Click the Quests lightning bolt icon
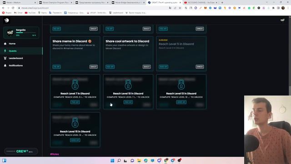291x164 pixels. 5,51
